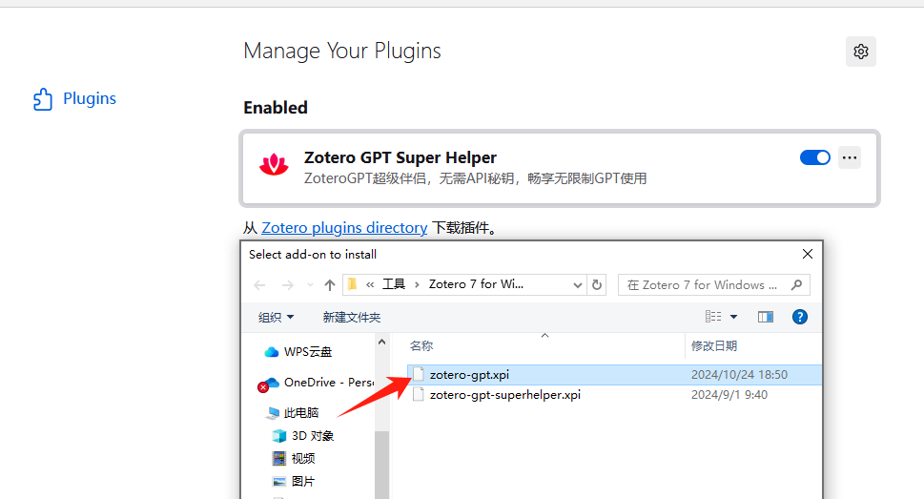The height and width of the screenshot is (499, 924).
Task: Click the magnifier search icon
Action: click(797, 285)
